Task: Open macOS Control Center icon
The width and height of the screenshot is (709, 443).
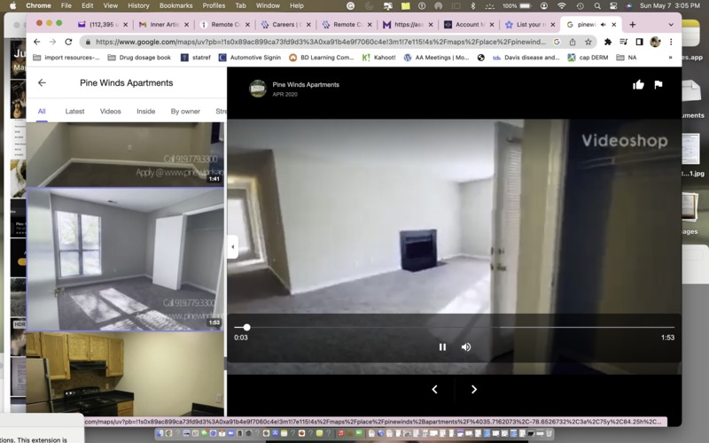Action: tap(613, 5)
